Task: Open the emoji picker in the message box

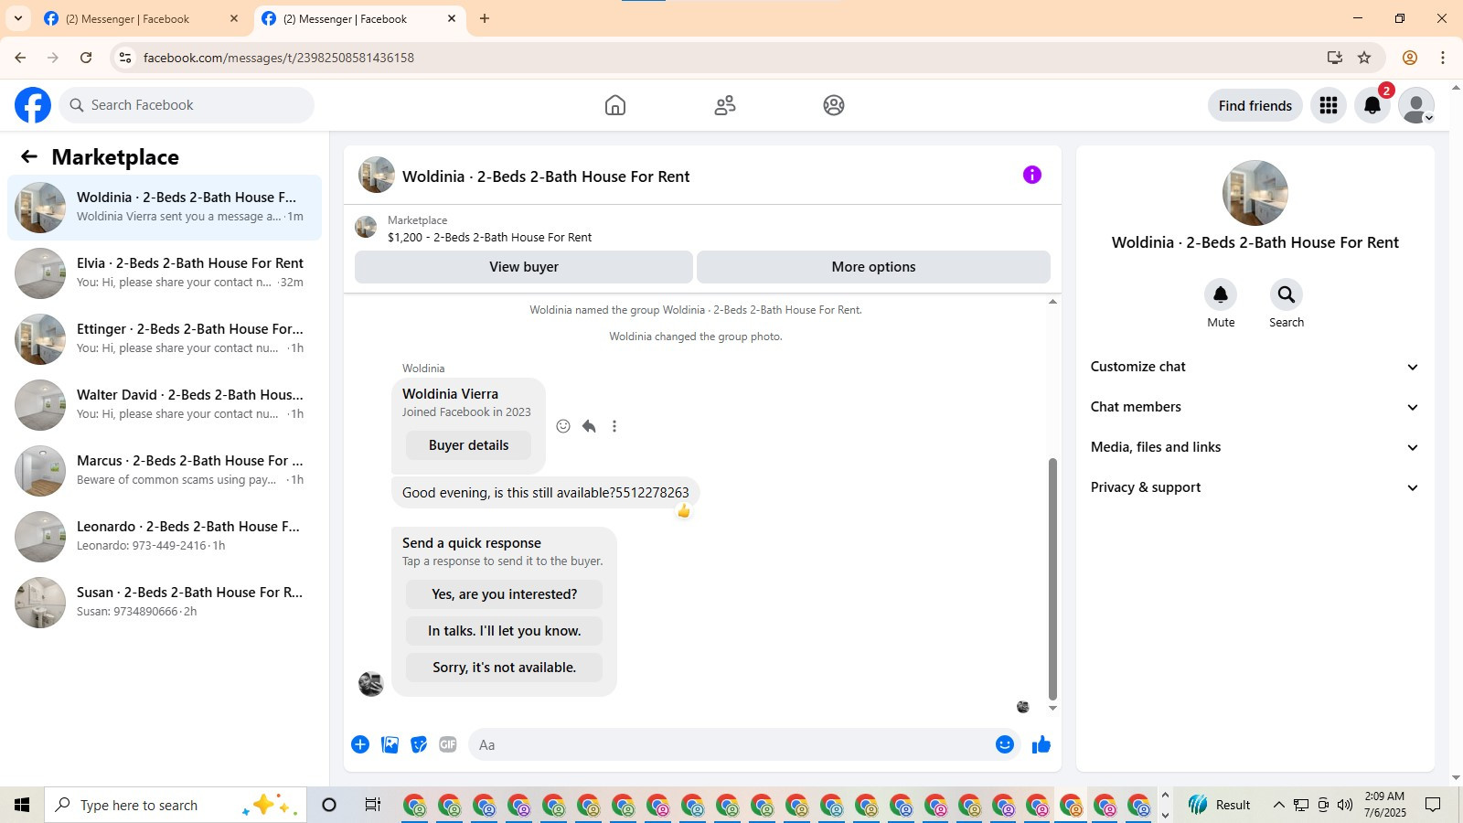Action: [x=1005, y=744]
